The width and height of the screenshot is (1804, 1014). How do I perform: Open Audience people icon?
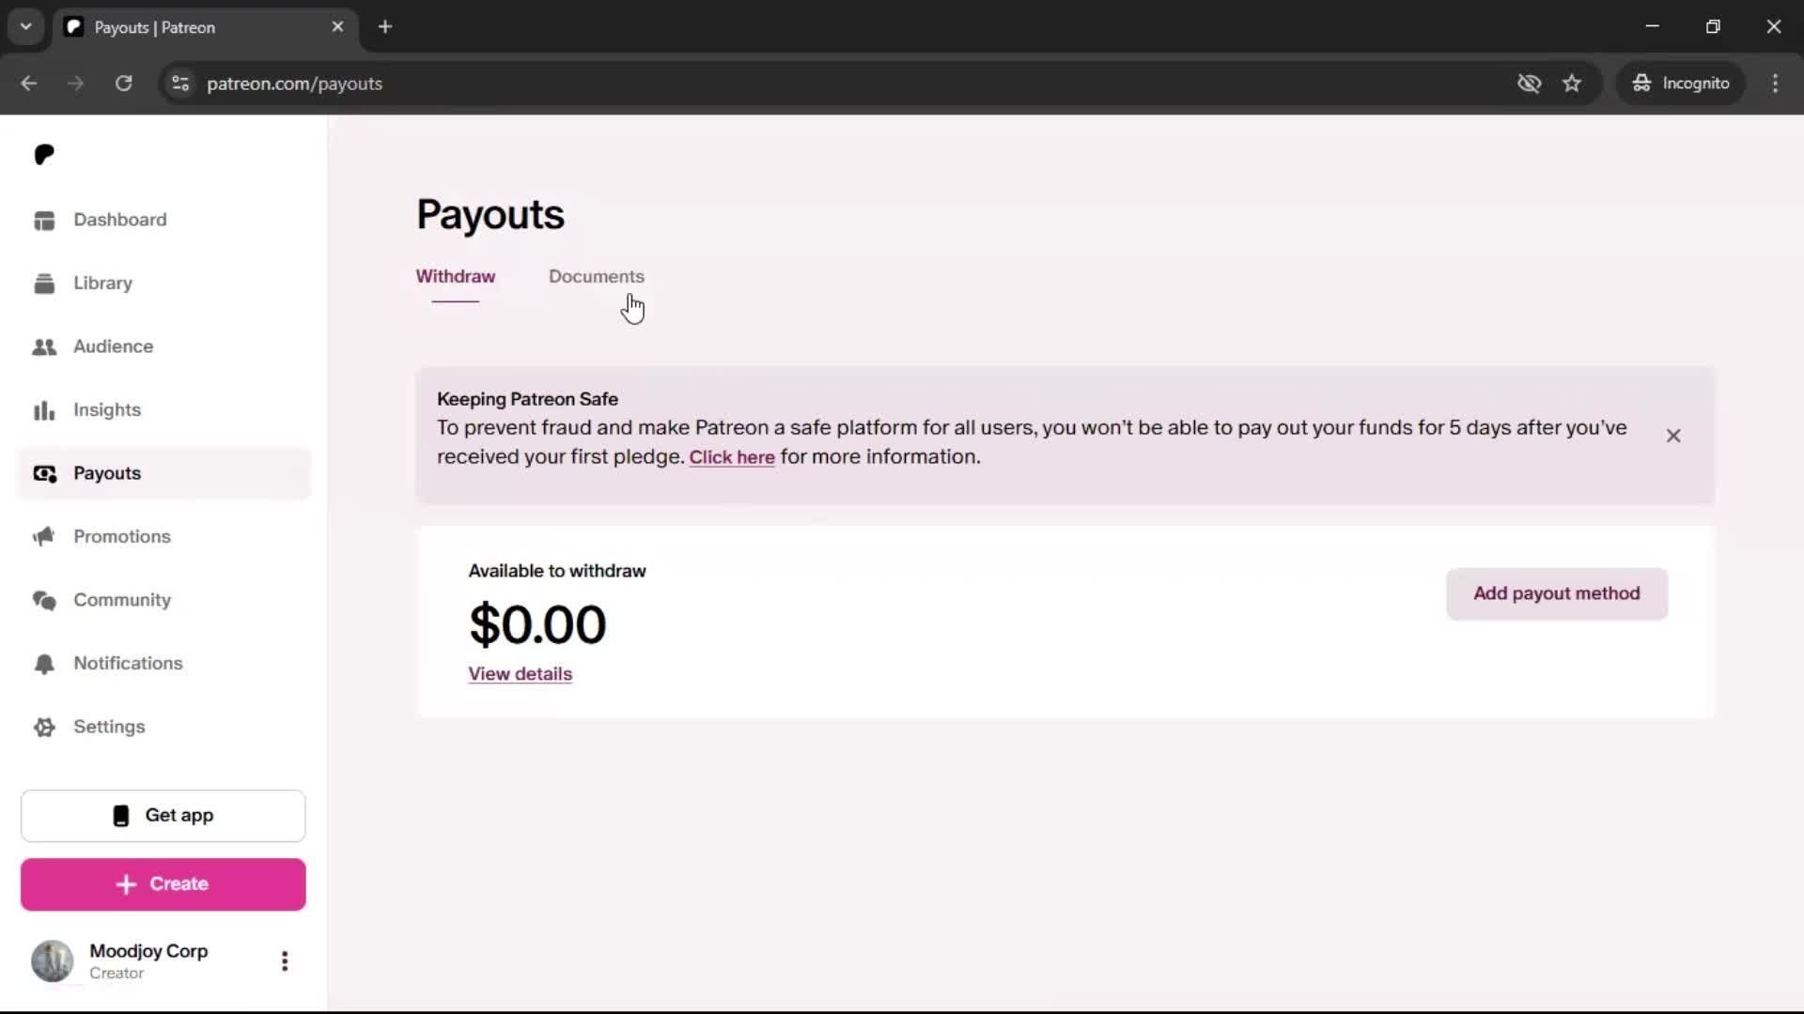pyautogui.click(x=44, y=346)
